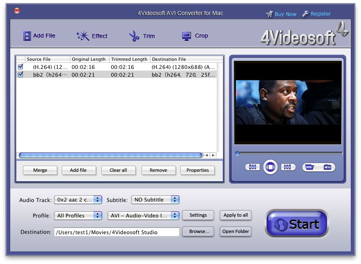The width and height of the screenshot is (361, 264).
Task: Take a snapshot with the camera icon
Action: tap(327, 167)
